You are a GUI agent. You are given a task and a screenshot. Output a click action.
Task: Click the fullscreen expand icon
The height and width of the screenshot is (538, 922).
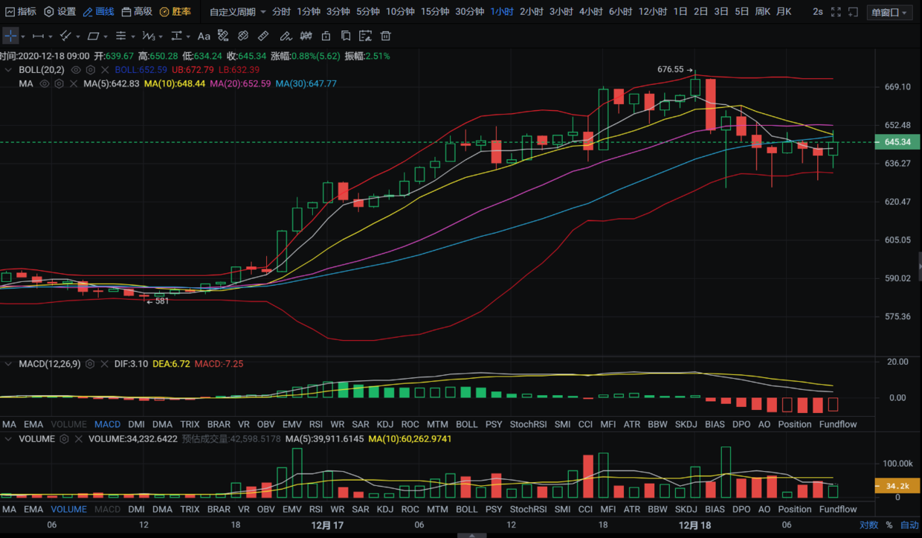pos(836,12)
